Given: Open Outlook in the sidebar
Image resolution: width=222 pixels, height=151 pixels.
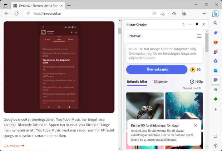Looking at the screenshot, I should pos(215,70).
